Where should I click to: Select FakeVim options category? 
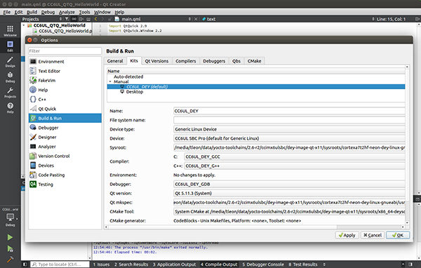[65, 80]
